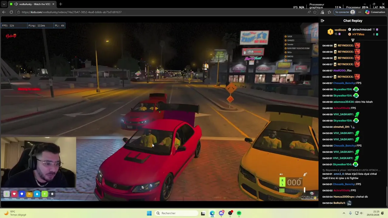Click Se connecter profile button

(345, 12)
